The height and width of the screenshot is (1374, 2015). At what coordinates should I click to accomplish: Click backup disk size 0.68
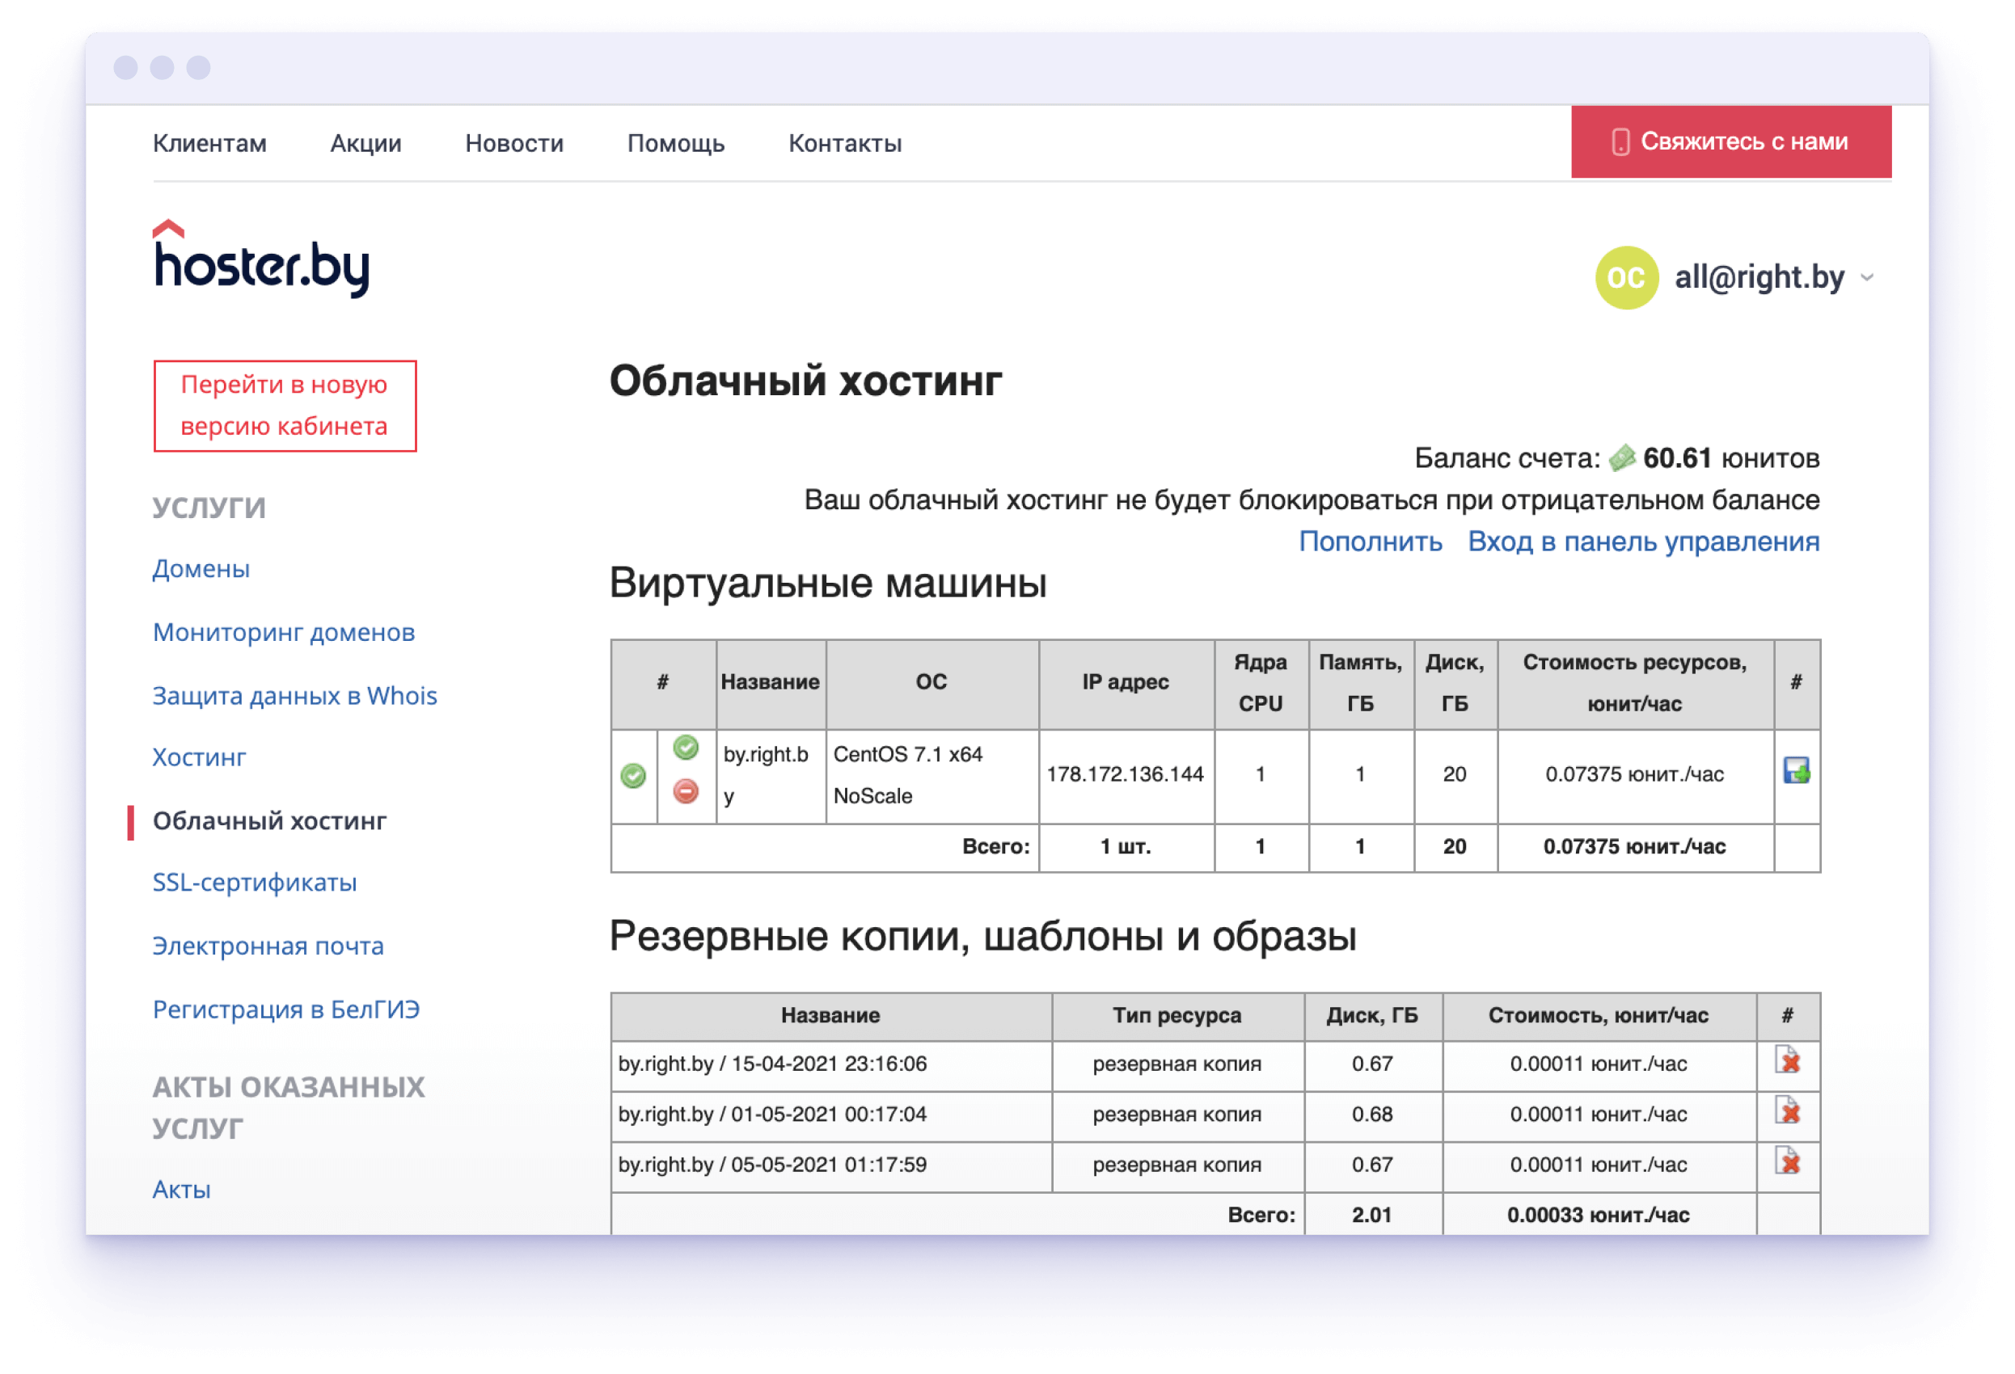click(1371, 1114)
